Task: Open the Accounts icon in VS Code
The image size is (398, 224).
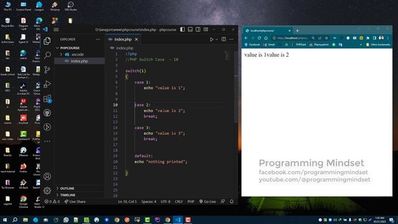Action: (x=47, y=176)
